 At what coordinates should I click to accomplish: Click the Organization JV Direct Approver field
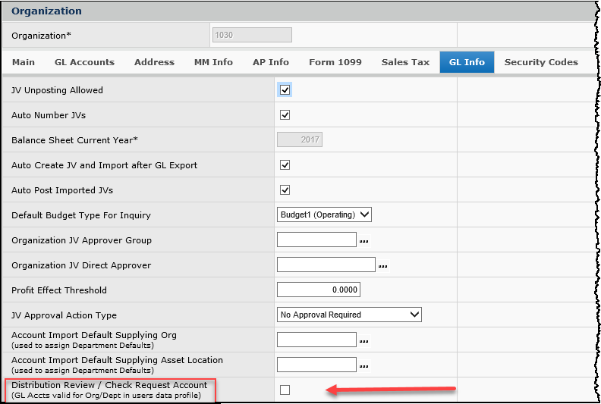click(x=326, y=265)
